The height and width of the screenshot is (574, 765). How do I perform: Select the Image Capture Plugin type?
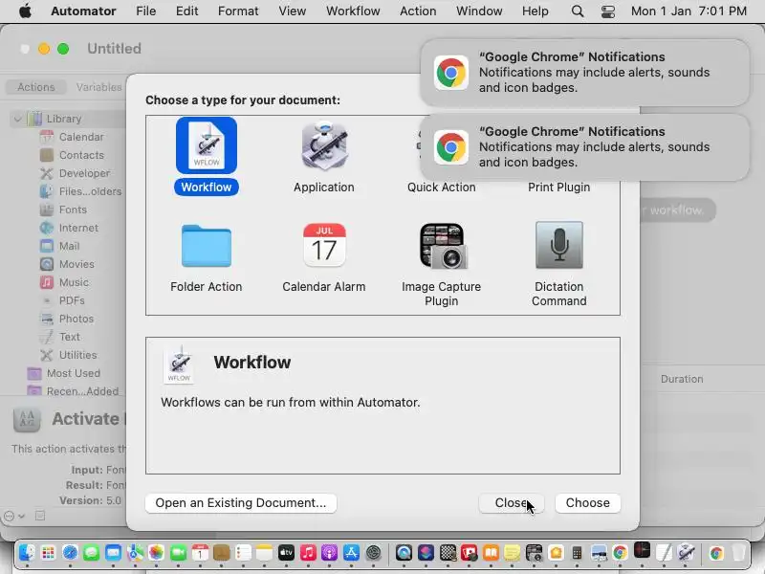coord(442,265)
